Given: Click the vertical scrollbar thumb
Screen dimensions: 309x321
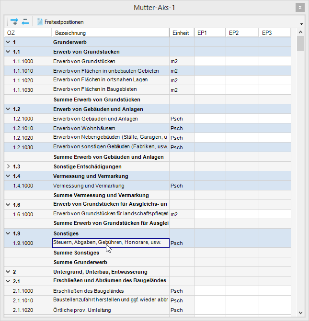Looking at the screenshot, I should click(300, 44).
